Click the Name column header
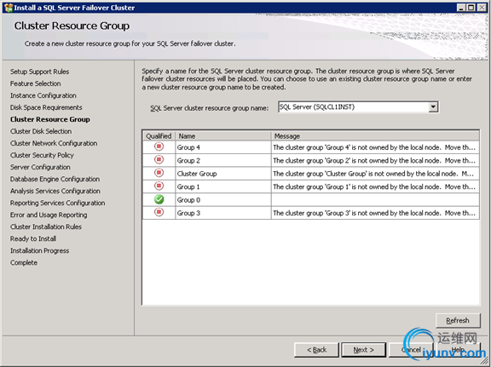 pyautogui.click(x=223, y=136)
